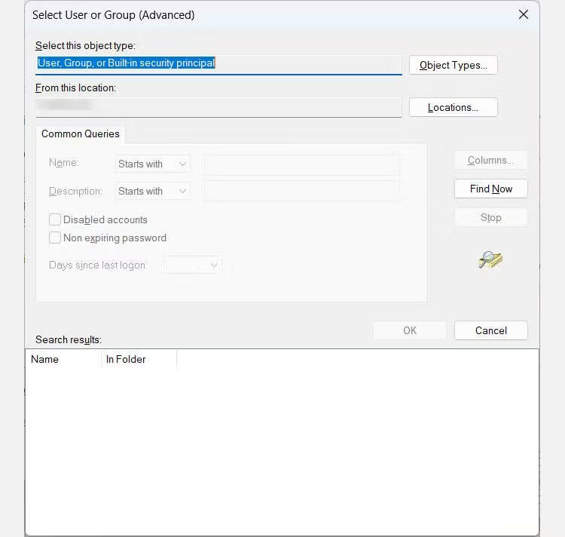Viewport: 565px width, 537px height.
Task: Click the object type text field
Action: (218, 63)
